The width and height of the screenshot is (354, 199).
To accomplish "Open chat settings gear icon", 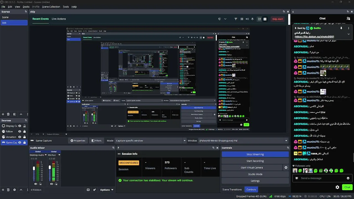I will [x=337, y=187].
